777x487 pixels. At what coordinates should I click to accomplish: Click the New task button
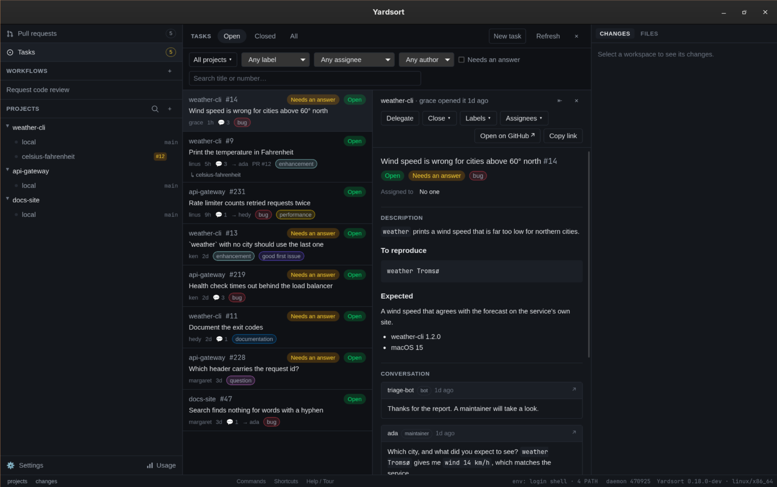(x=507, y=36)
